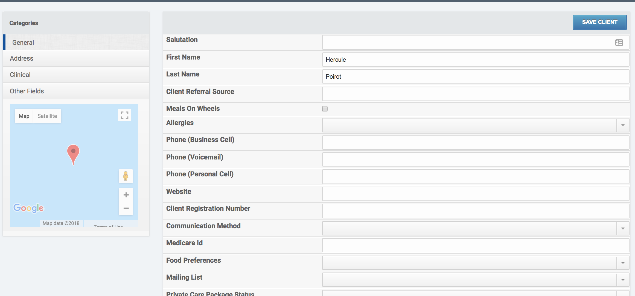Switch map to Map view
The width and height of the screenshot is (635, 296).
(24, 116)
